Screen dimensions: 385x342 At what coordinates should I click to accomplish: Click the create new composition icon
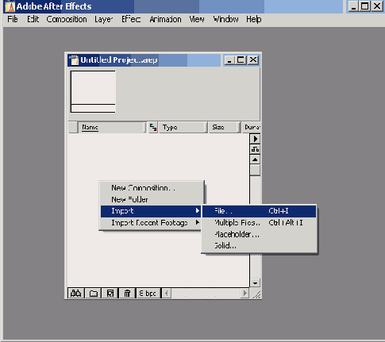[x=110, y=294]
